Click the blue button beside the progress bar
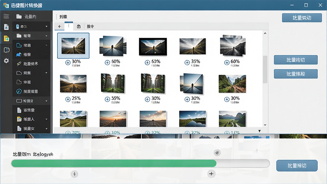The height and width of the screenshot is (184, 327). pos(297,166)
